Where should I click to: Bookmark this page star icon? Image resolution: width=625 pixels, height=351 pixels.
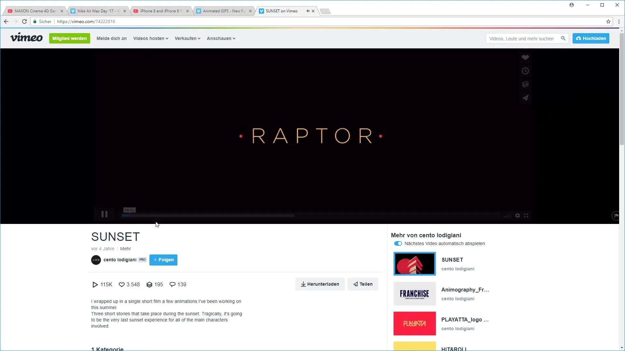[608, 21]
